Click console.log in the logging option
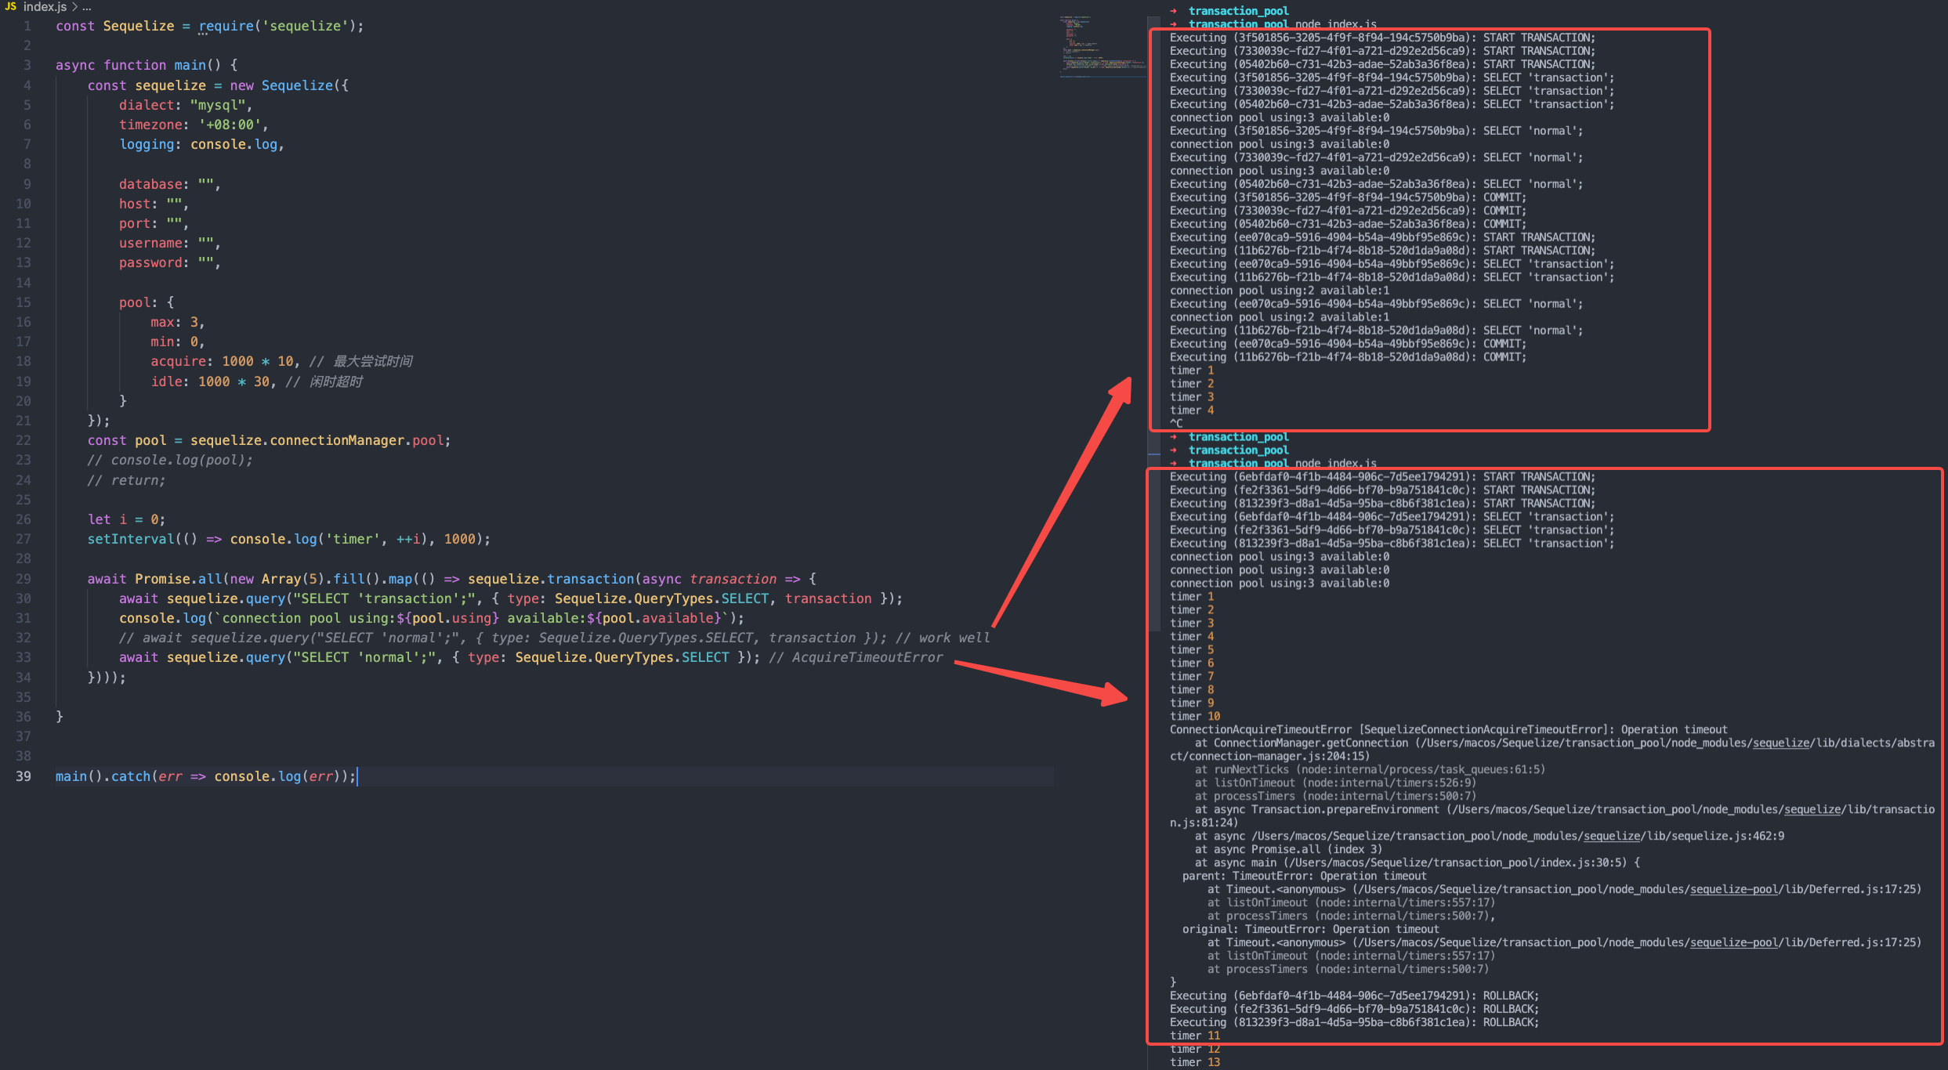 [x=235, y=143]
